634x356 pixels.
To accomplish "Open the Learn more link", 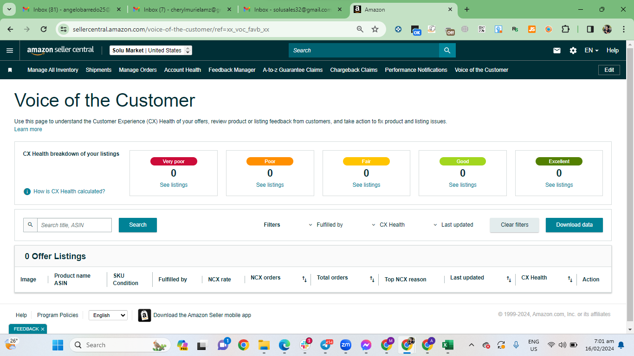I will tap(28, 129).
